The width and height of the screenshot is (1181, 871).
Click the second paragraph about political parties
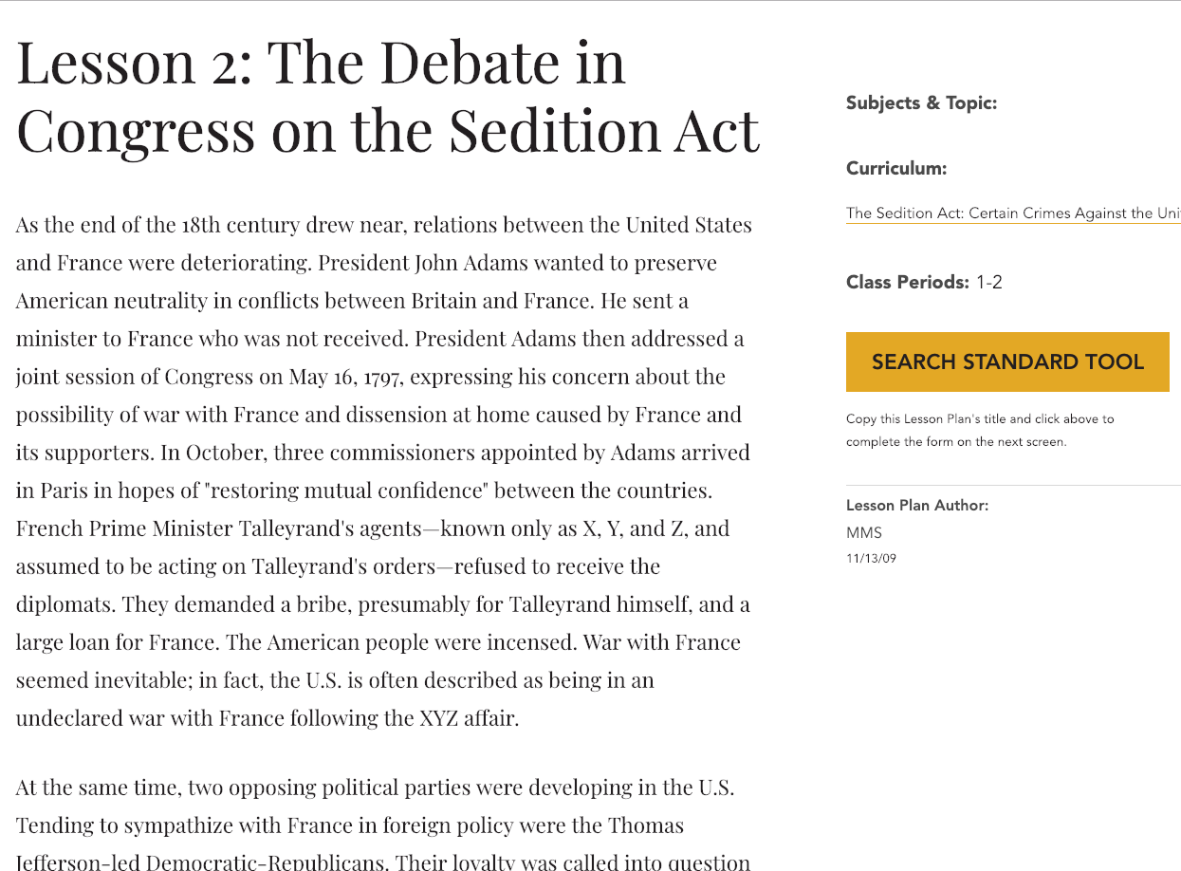[x=379, y=825]
